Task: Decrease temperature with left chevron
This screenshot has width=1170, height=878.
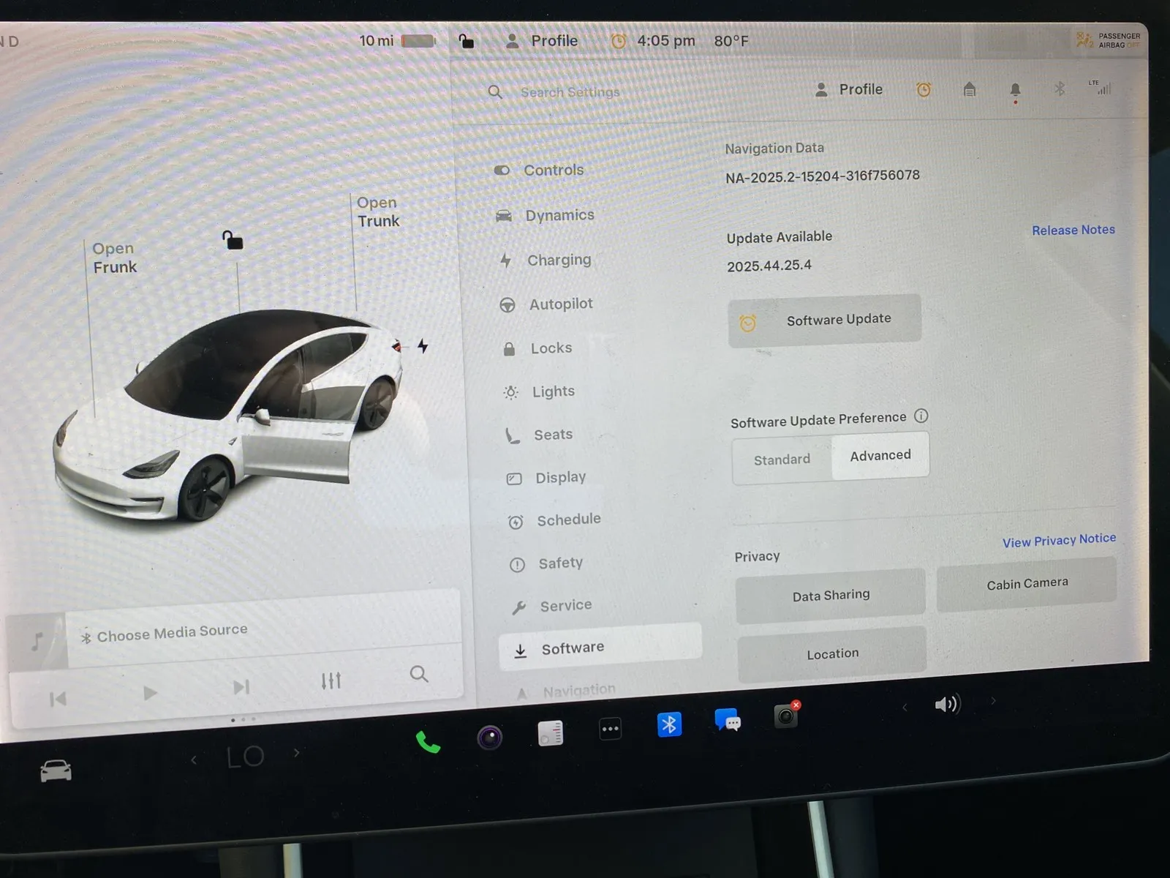Action: [194, 760]
